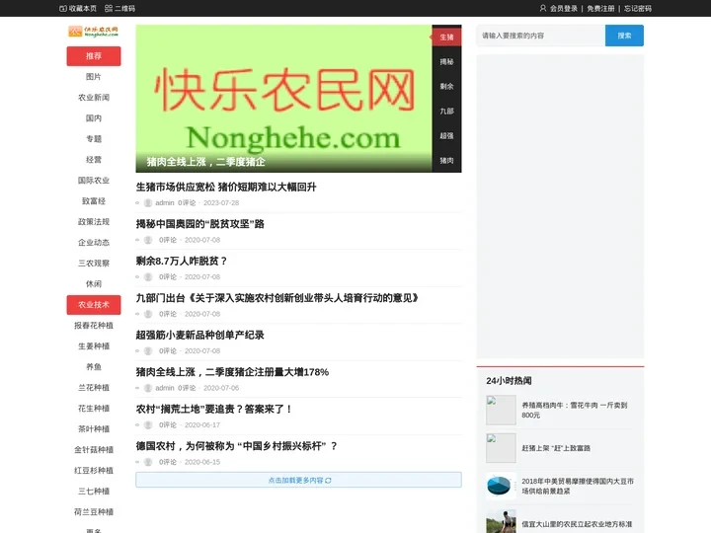Open 政策法规 category
This screenshot has height=533, width=711.
[x=94, y=222]
